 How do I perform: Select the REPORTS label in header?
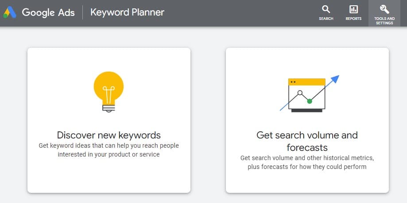pos(353,19)
